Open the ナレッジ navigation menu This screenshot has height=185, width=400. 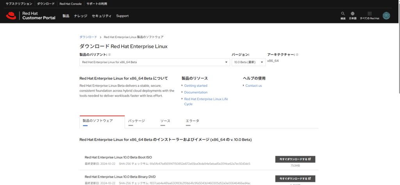pos(80,16)
